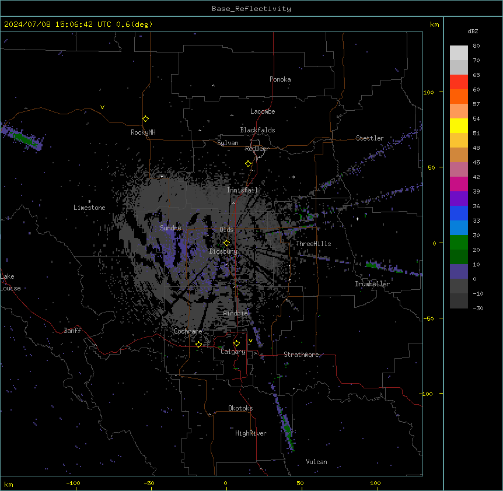Click the Strathmore city label
Image resolution: width=503 pixels, height=491 pixels.
[x=301, y=355]
